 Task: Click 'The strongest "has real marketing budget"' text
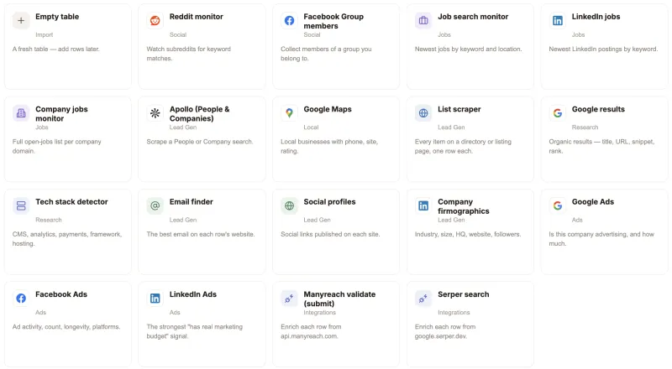point(195,331)
